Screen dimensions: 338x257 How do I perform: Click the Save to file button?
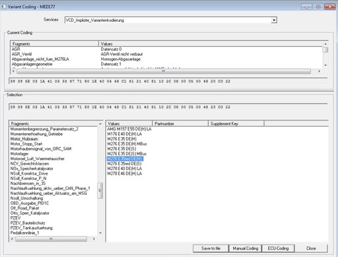[x=211, y=248]
